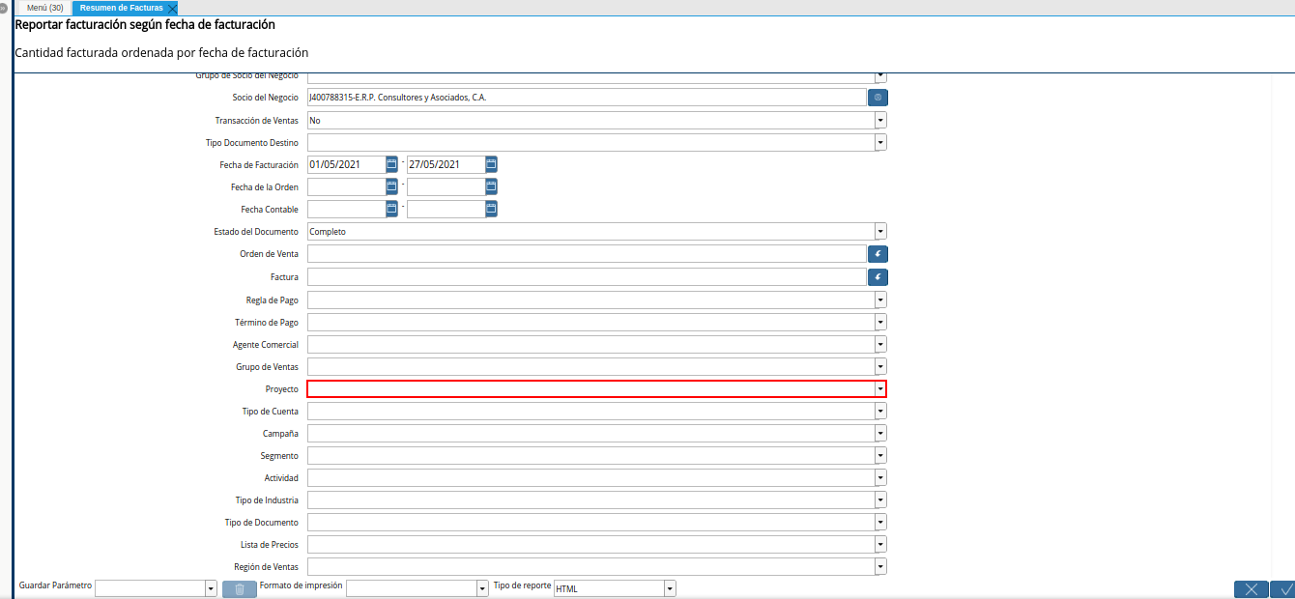Open the Formato de impresión dropdown
Screen dimensions: 1295x599
(x=482, y=588)
